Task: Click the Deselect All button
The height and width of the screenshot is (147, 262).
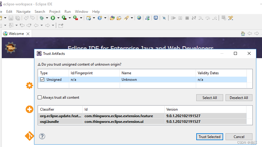Action: [239, 98]
